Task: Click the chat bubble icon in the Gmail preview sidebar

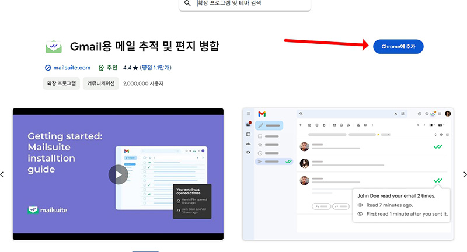Action: coord(249,135)
